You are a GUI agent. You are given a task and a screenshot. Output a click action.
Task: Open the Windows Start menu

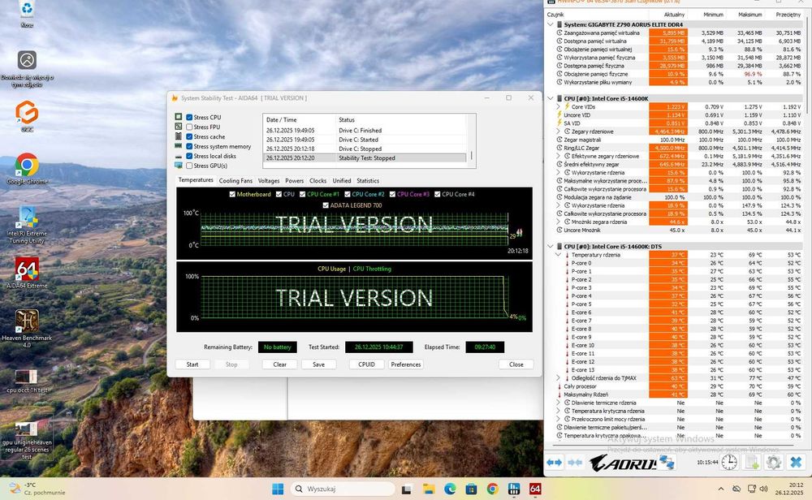tap(278, 489)
